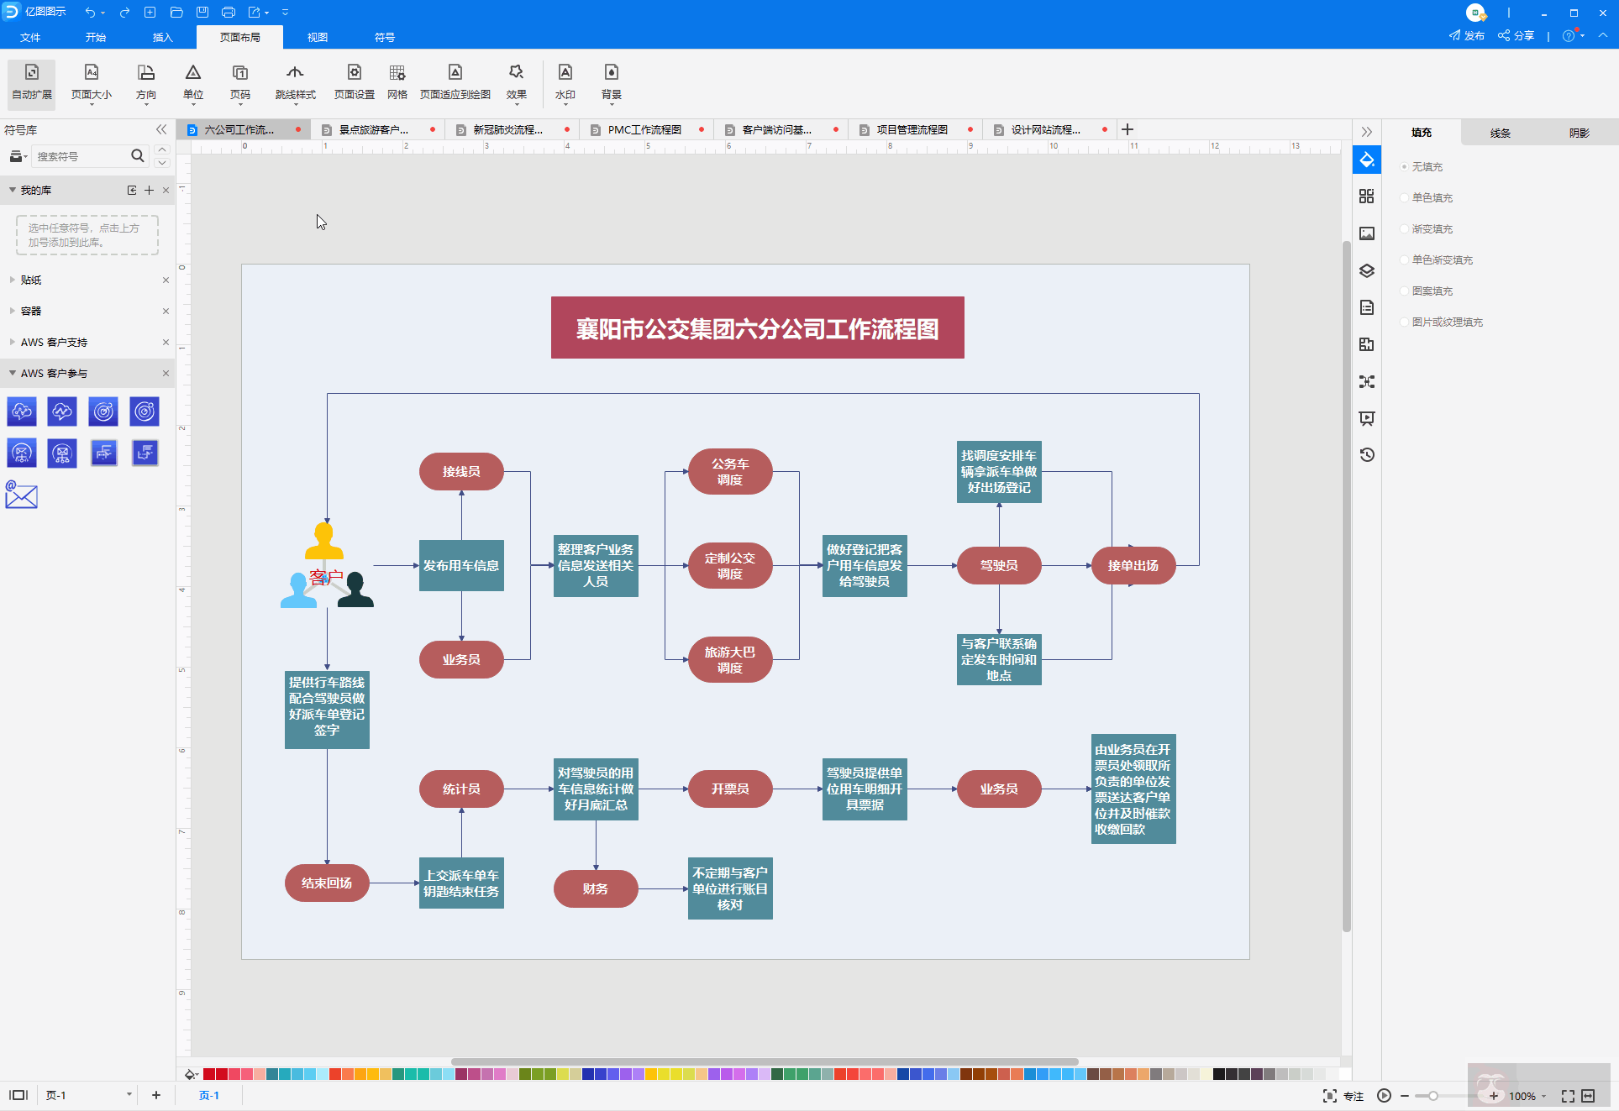Collapse the AWS 客户参与 library section
This screenshot has width=1619, height=1111.
[x=13, y=373]
